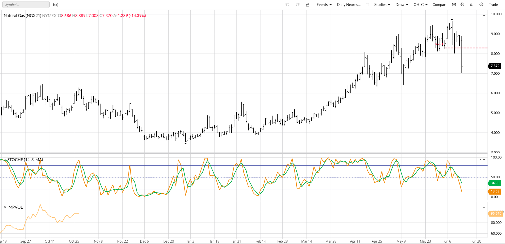
Task: Open the calendar date range icon
Action: 367,5
